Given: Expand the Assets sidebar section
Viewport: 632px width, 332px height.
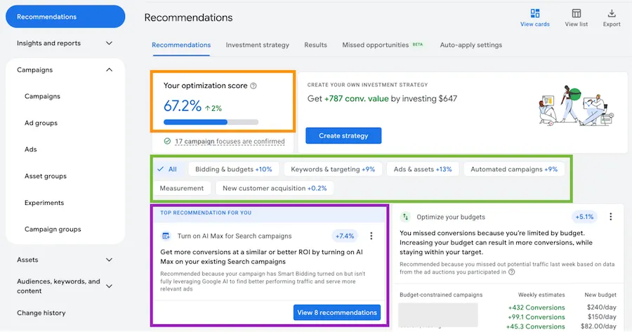Looking at the screenshot, I should 109,260.
